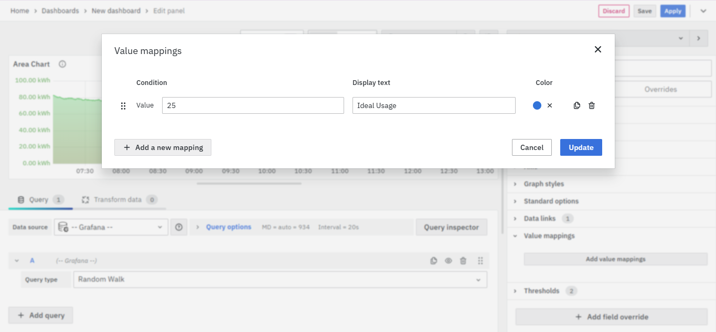716x332 pixels.
Task: Add a new mapping
Action: [163, 147]
